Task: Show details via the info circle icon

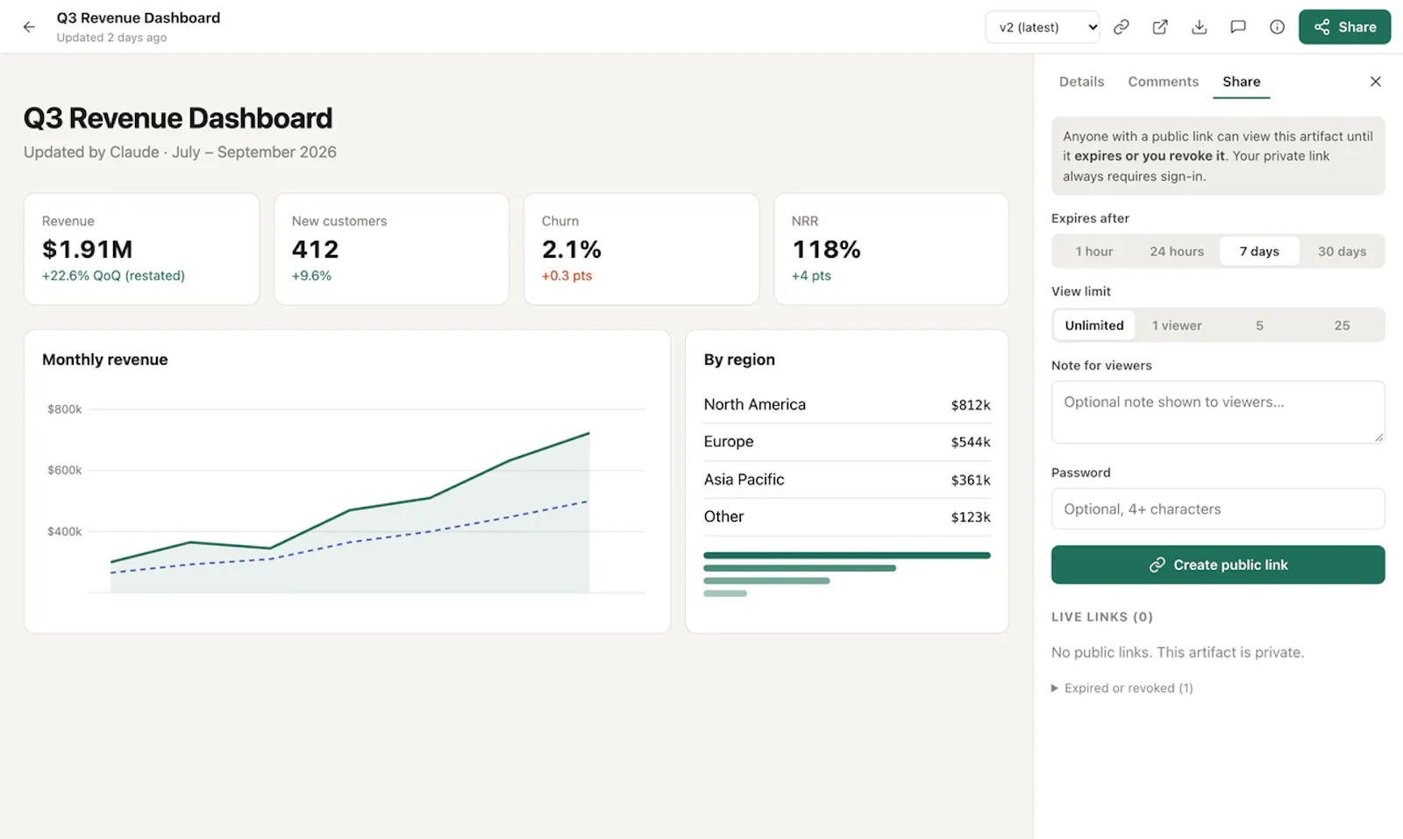Action: coord(1277,27)
